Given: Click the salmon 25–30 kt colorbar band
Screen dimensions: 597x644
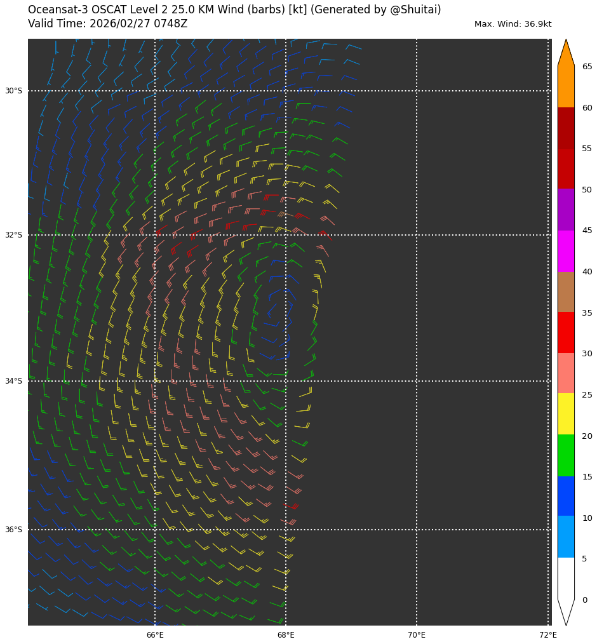Looking at the screenshot, I should click(x=566, y=373).
